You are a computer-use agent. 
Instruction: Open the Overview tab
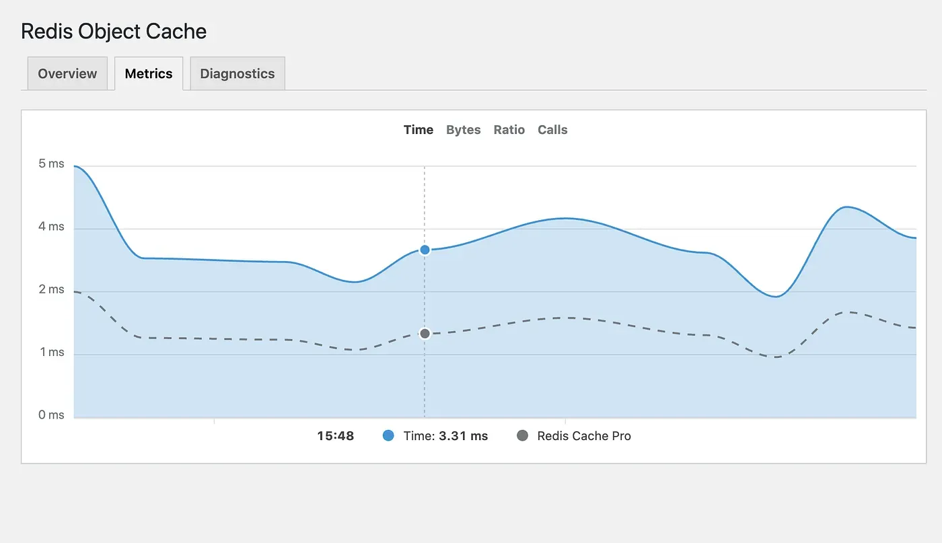click(x=67, y=73)
